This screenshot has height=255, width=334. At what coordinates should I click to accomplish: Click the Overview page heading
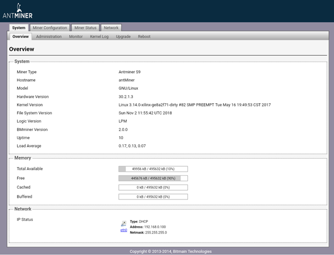coord(21,49)
